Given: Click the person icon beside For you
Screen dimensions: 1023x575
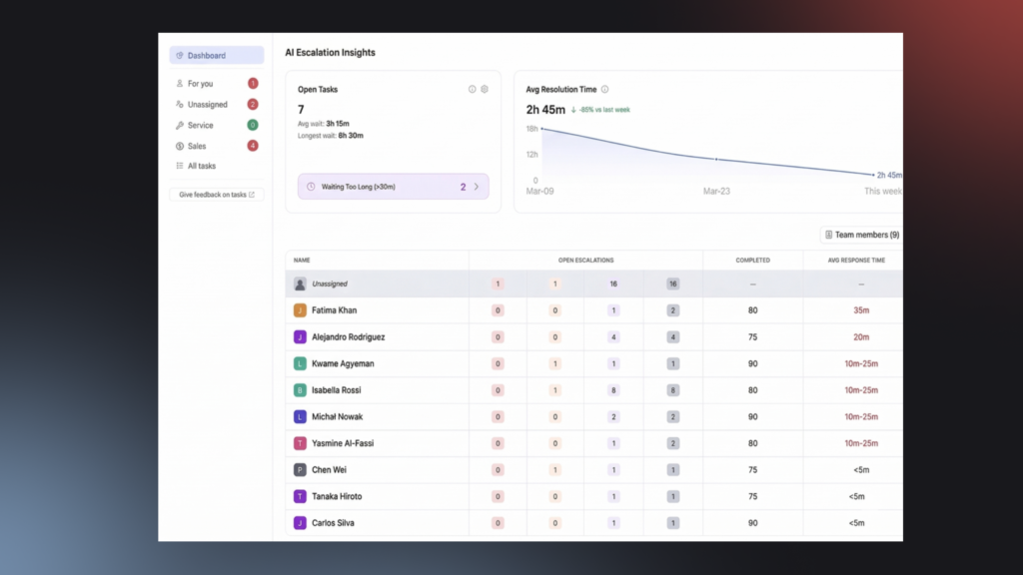Looking at the screenshot, I should click(x=180, y=84).
